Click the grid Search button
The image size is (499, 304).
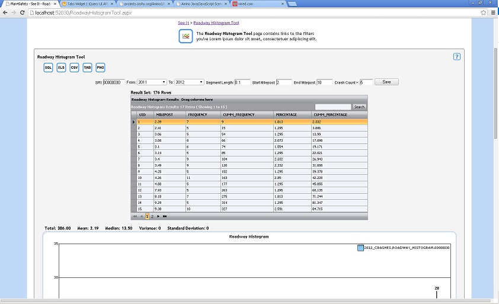(359, 107)
